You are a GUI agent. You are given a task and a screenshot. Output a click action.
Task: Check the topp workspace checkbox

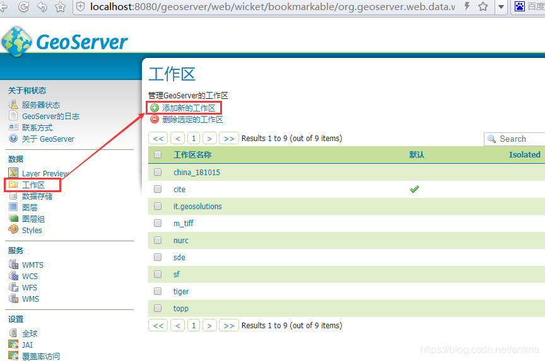coord(158,308)
